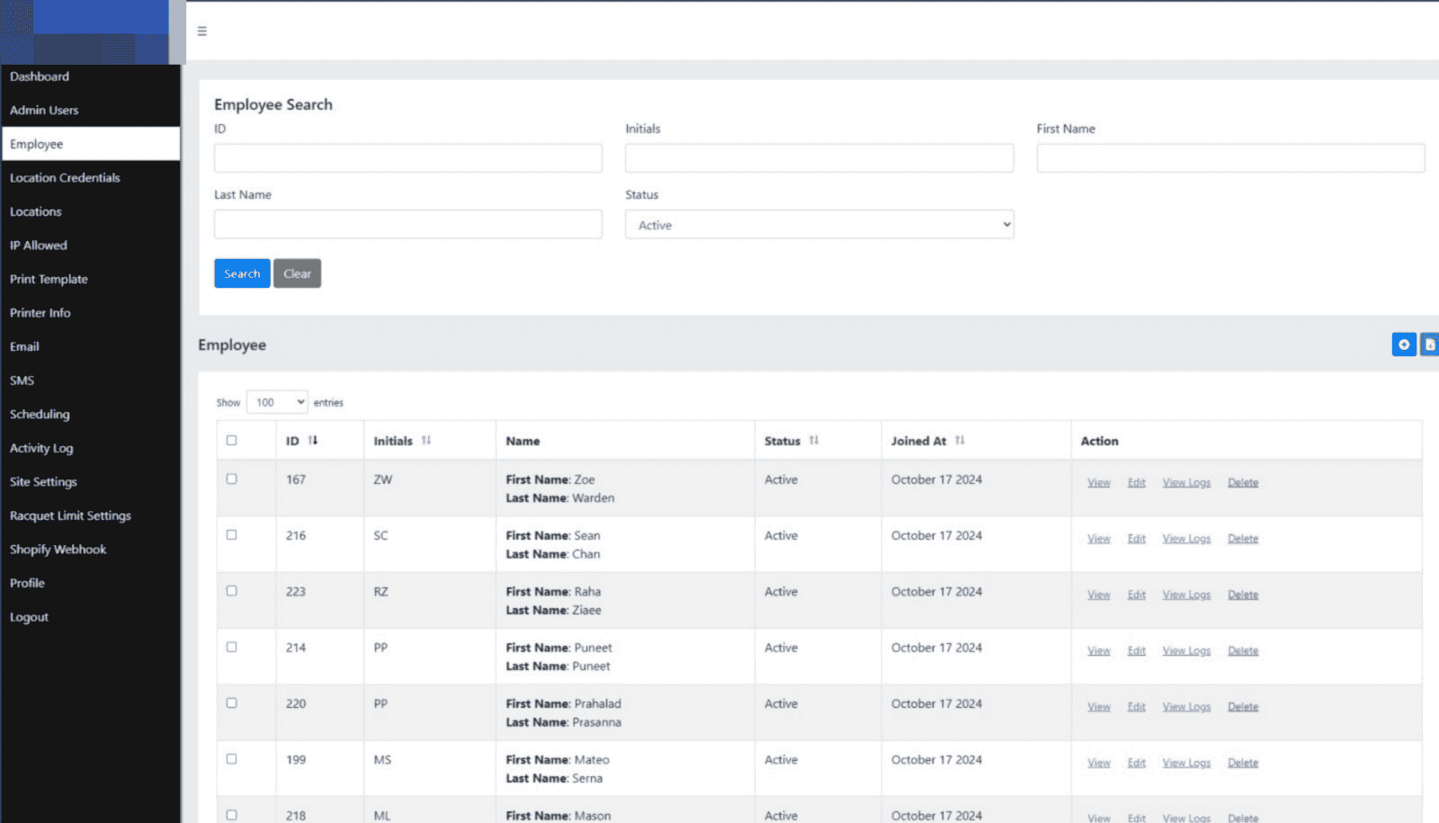Check the checkbox next to Prahalad Prasanna
This screenshot has height=823, width=1439.
tap(232, 702)
